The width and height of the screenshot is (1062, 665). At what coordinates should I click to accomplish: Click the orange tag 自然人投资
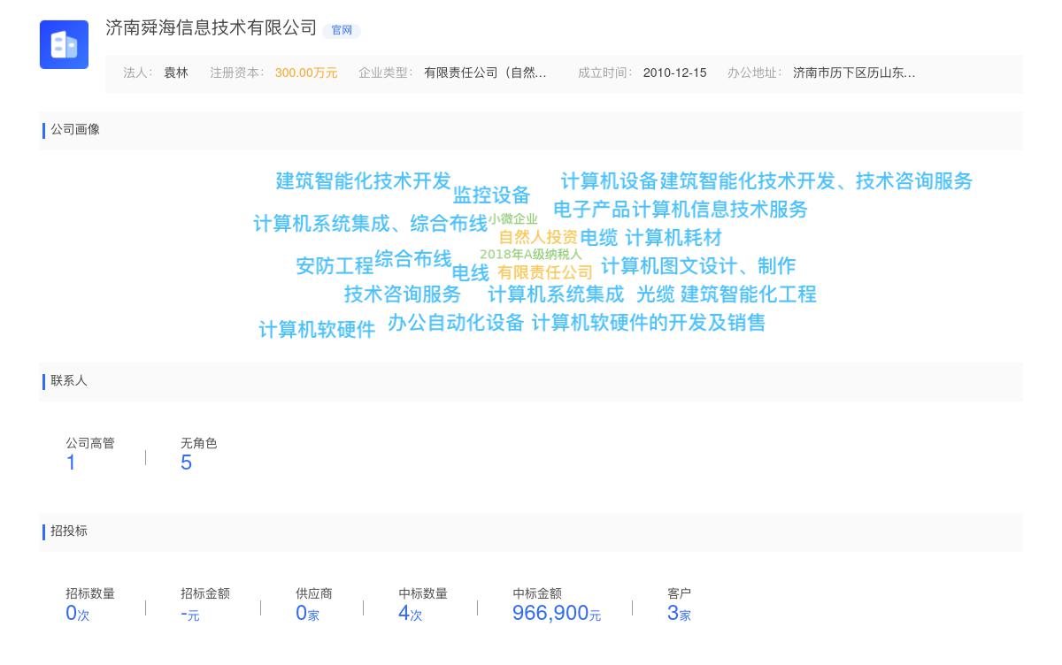[x=538, y=237]
